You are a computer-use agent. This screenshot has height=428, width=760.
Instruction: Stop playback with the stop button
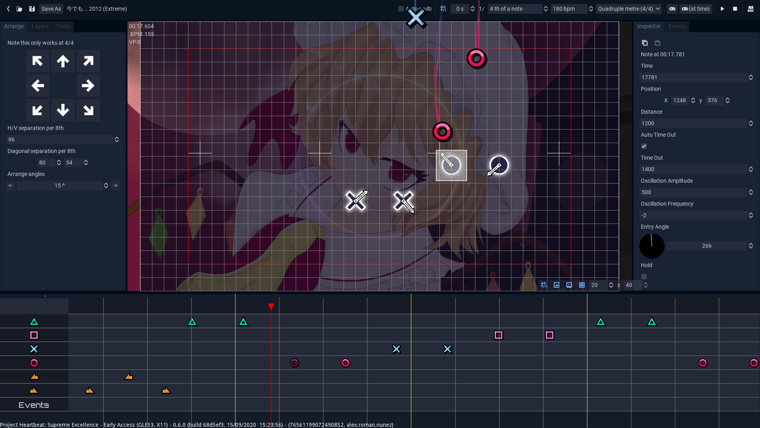tap(735, 9)
